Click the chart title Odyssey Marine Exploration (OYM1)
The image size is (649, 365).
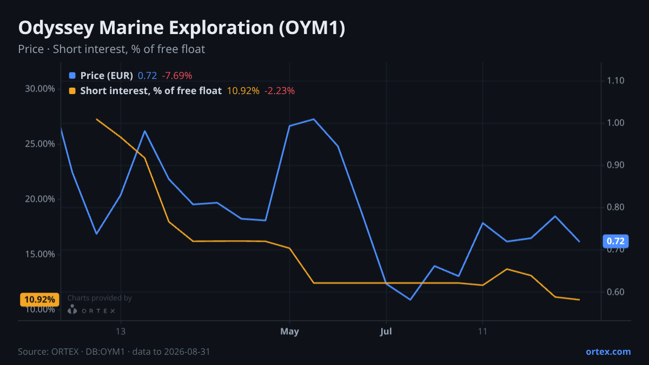(182, 28)
